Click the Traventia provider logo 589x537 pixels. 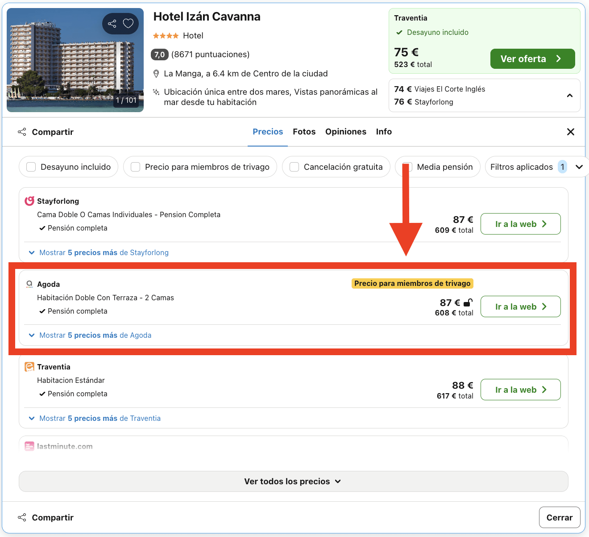(x=29, y=366)
